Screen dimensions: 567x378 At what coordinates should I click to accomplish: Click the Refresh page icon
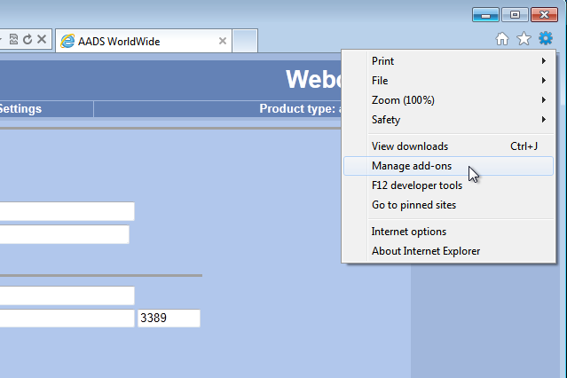point(28,40)
